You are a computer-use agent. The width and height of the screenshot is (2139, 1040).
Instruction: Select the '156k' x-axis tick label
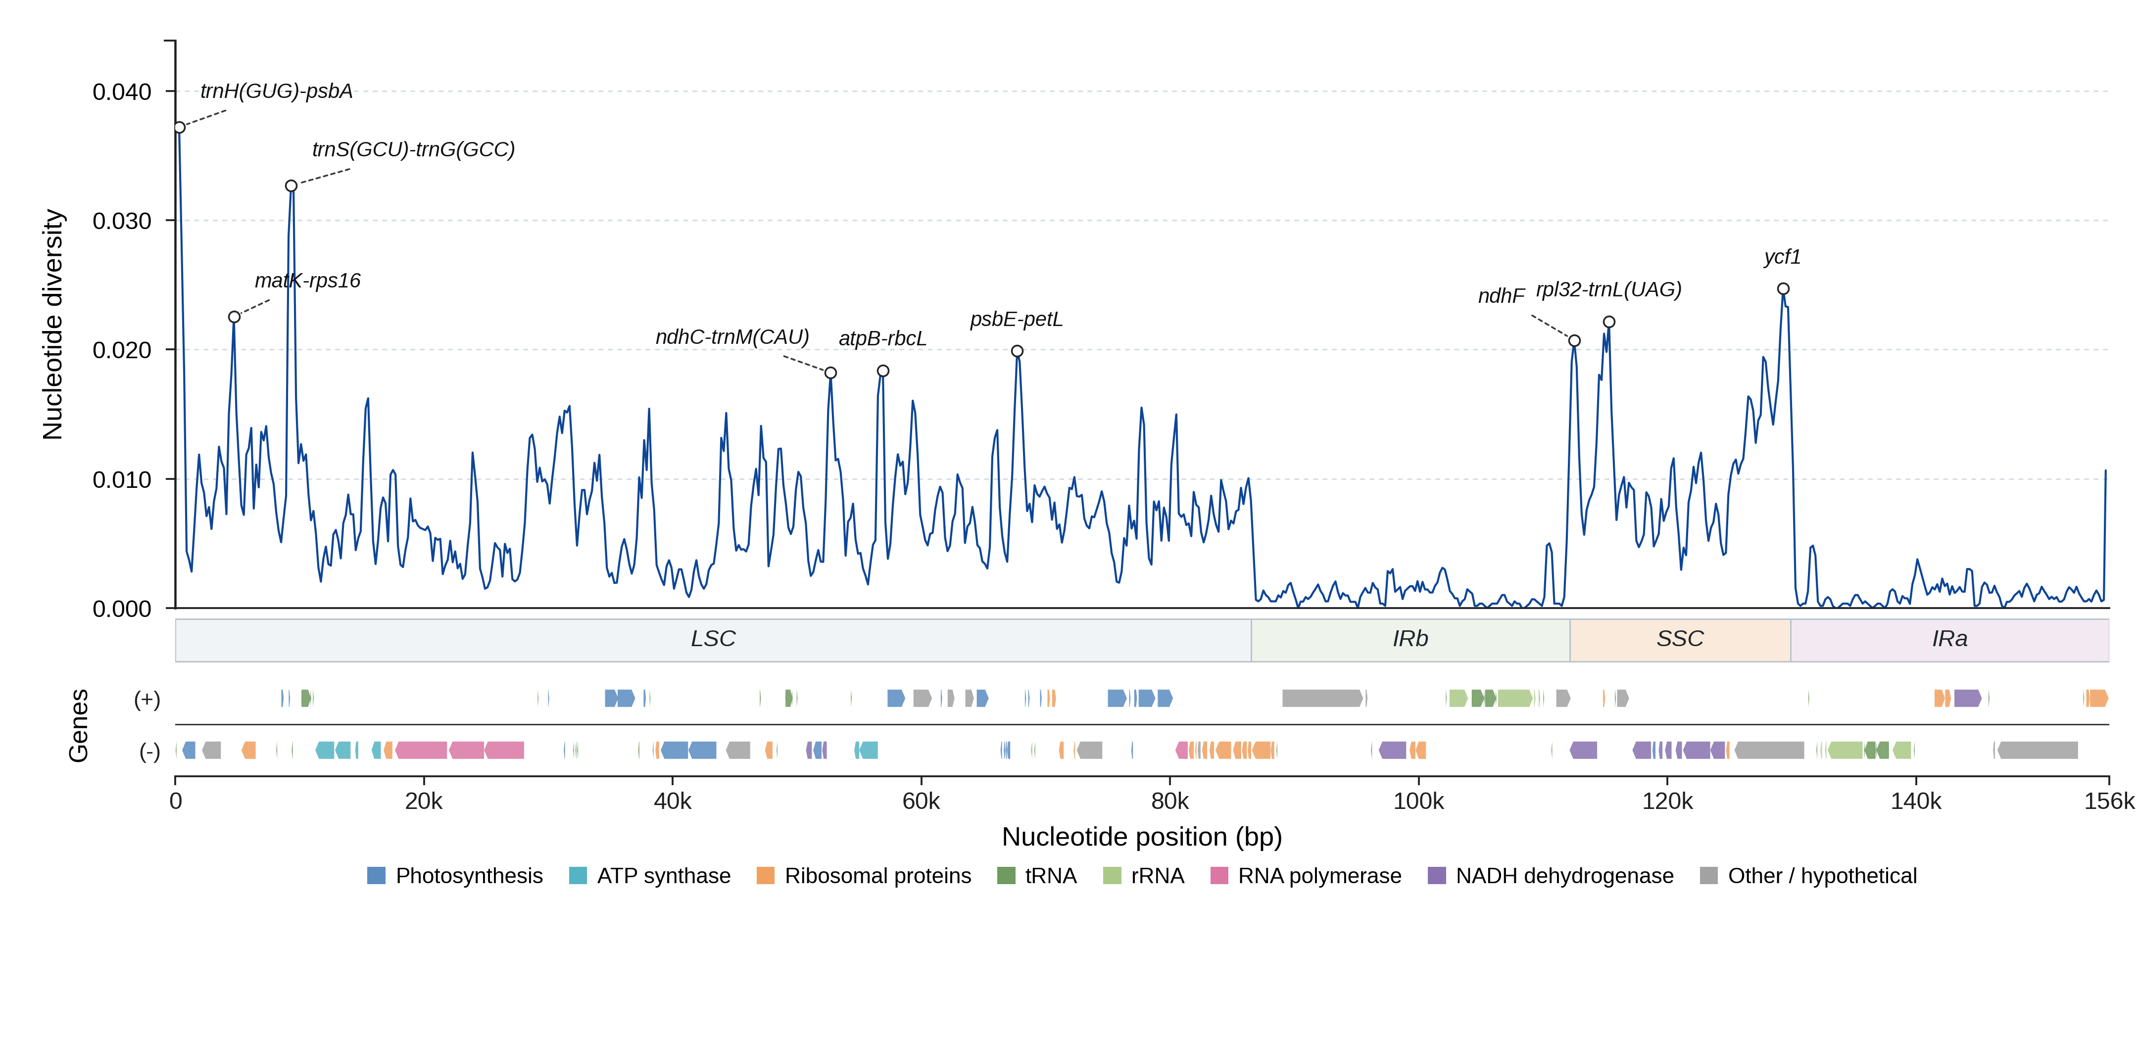coord(2109,802)
